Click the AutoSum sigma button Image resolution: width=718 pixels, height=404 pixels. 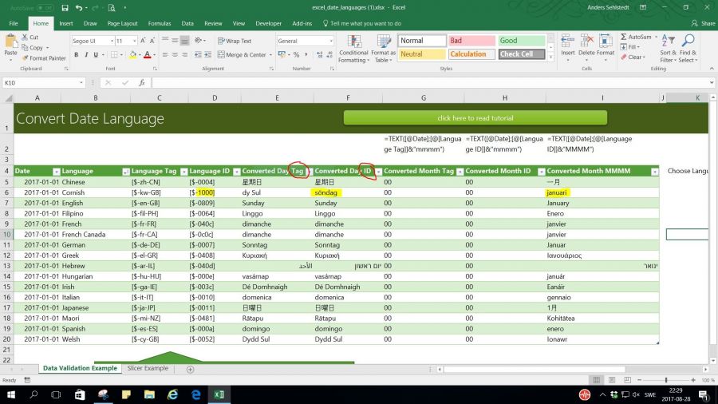636,37
